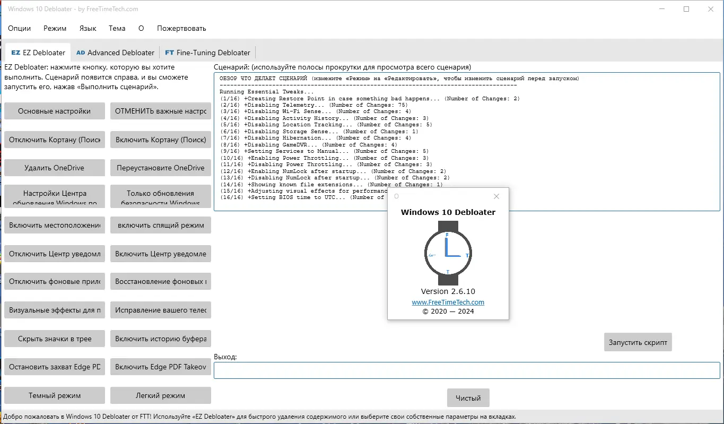Click the Чистый (clear) button
The width and height of the screenshot is (724, 424).
(468, 398)
